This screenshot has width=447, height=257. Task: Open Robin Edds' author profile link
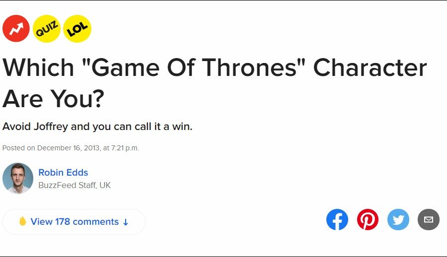click(x=63, y=173)
